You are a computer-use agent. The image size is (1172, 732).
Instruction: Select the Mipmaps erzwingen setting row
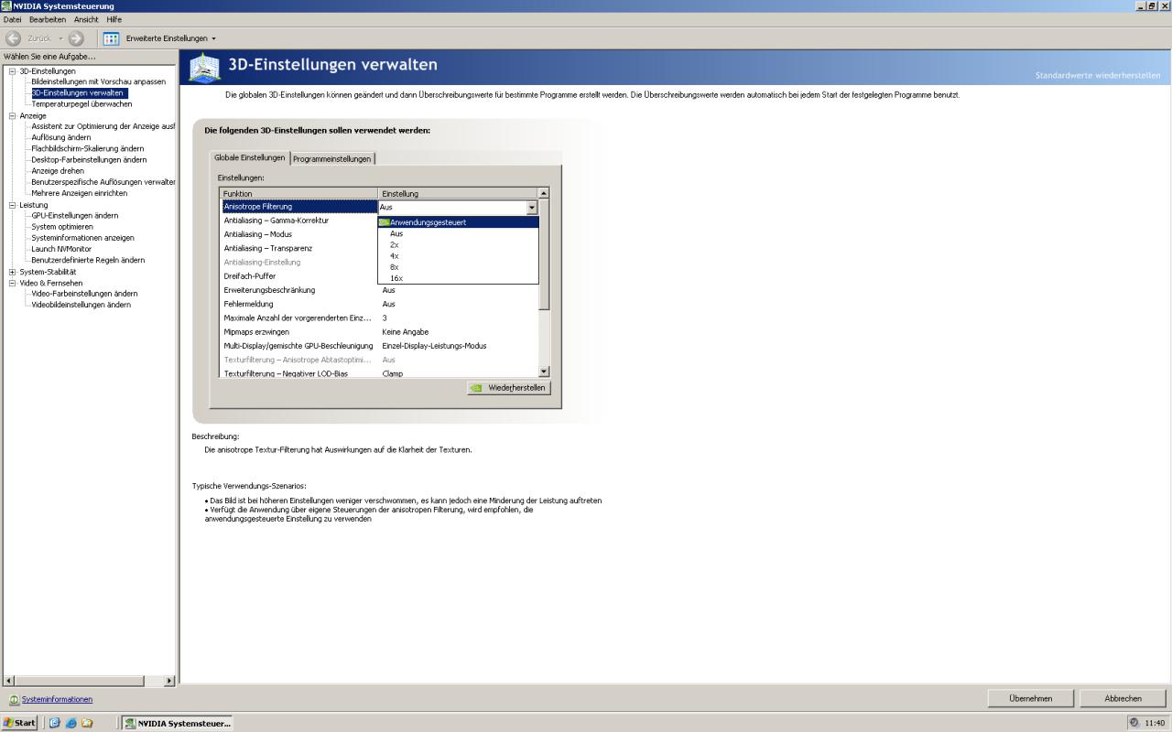(x=380, y=332)
